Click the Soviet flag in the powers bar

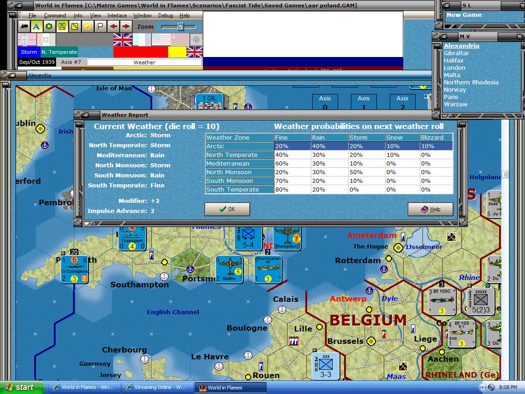[180, 40]
